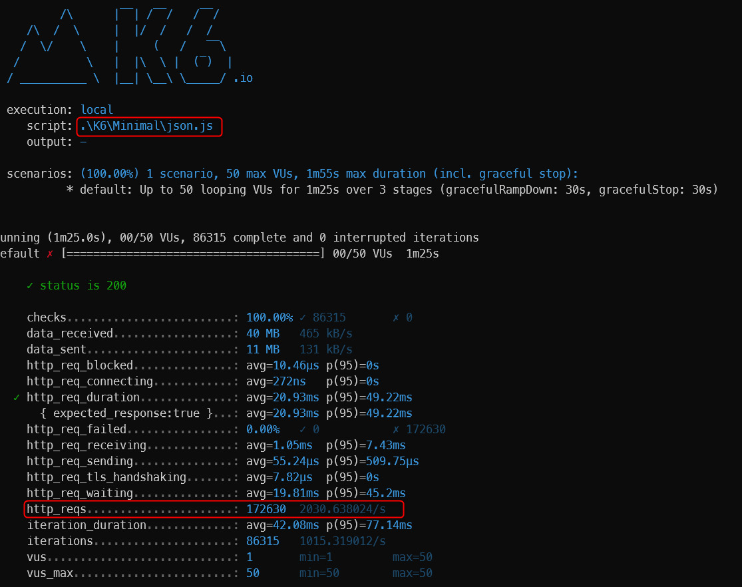This screenshot has width=742, height=587.
Task: Click the 131 kB/s sent rate
Action: [x=325, y=349]
